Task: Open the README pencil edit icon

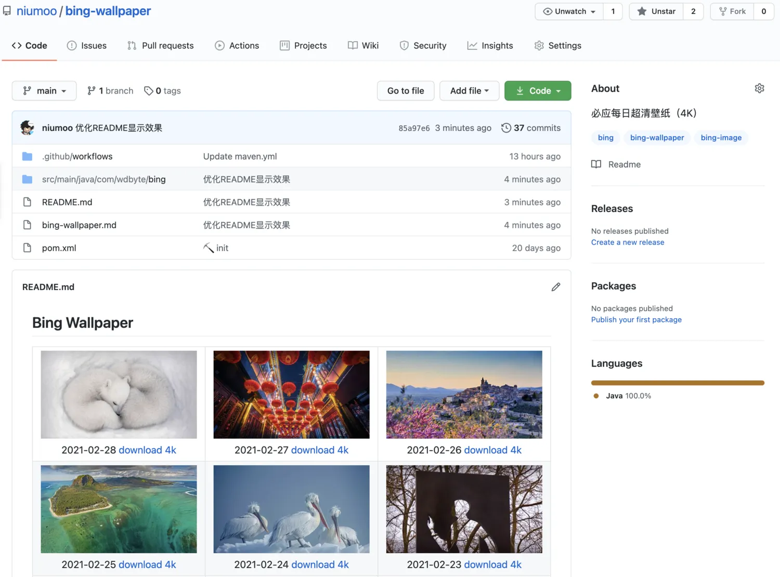Action: (x=556, y=287)
